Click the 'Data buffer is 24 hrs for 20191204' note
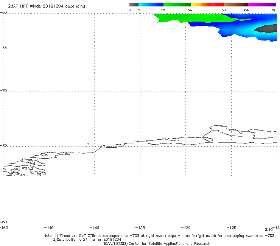This screenshot has width=280, height=246. coord(87,240)
